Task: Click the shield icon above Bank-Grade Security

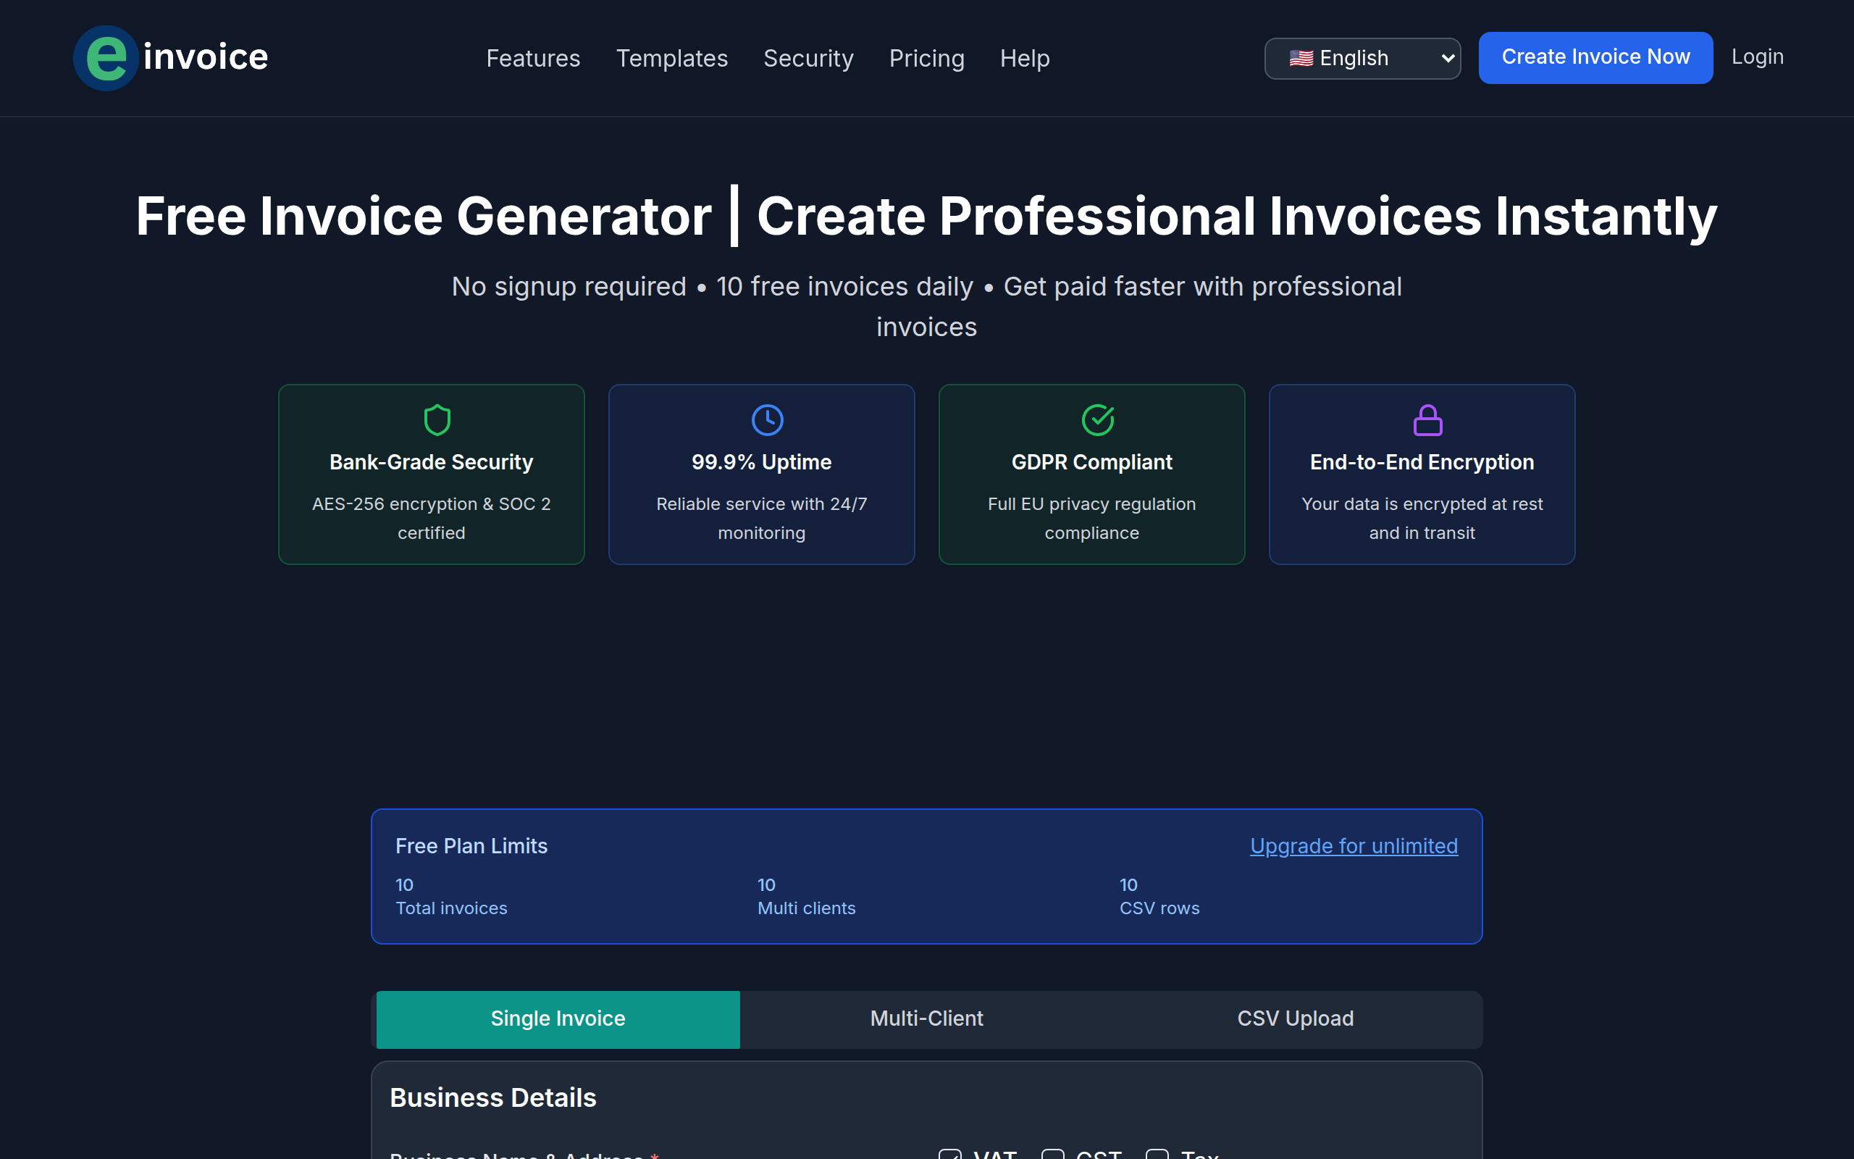Action: (x=432, y=419)
